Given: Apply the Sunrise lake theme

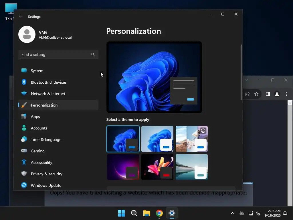Looking at the screenshot, I should click(x=192, y=167).
